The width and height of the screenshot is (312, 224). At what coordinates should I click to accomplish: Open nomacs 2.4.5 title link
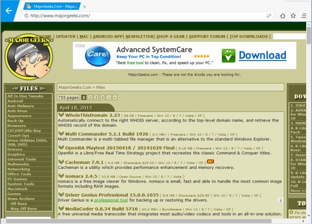(81, 176)
